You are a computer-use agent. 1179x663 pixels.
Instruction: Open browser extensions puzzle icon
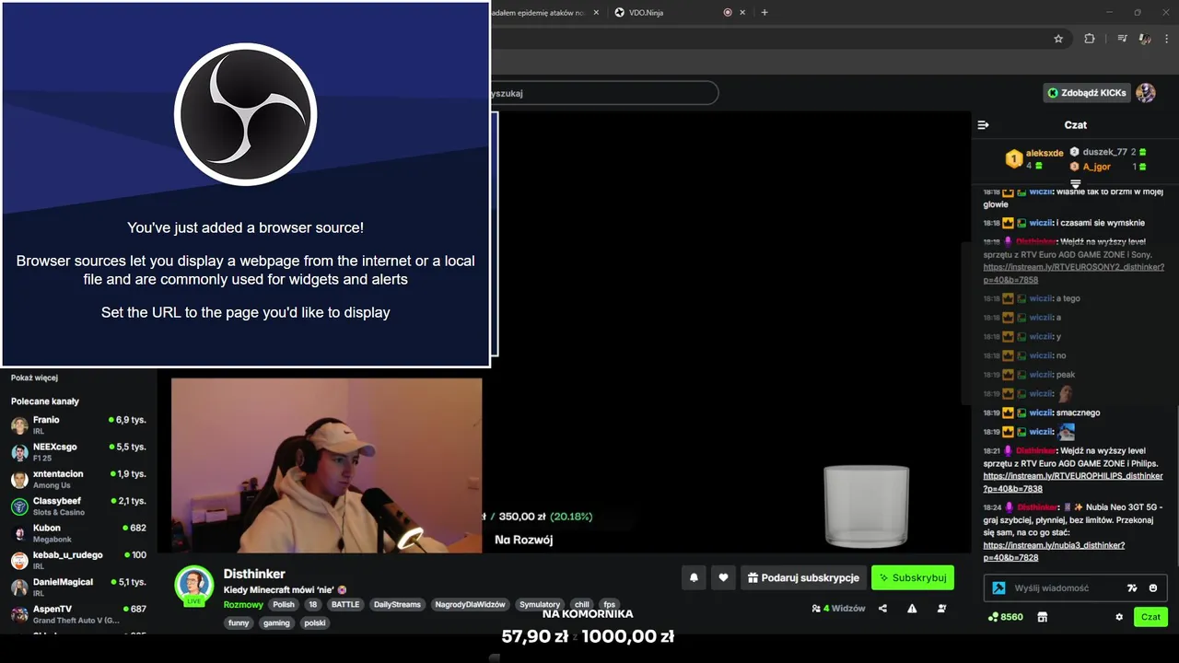[1090, 39]
